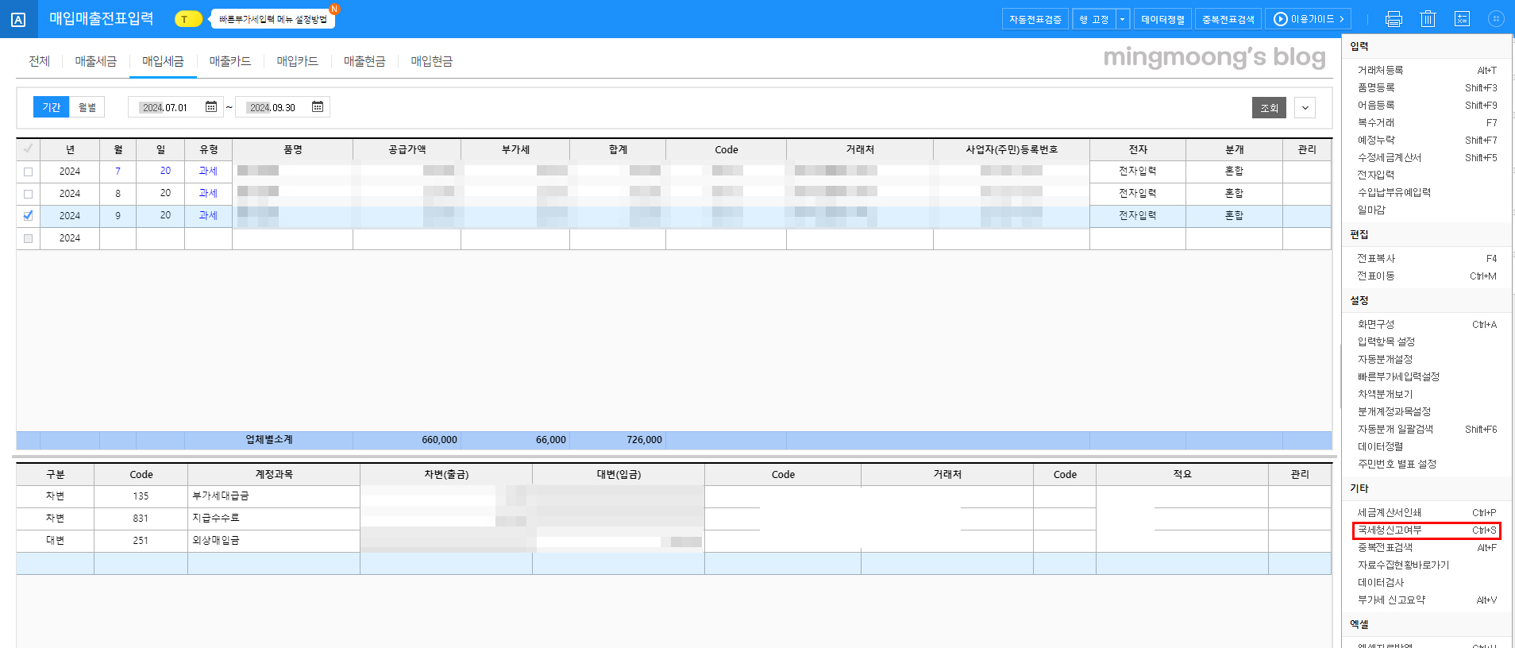This screenshot has width=1515, height=648.
Task: Select 주민번호 별표 설정 menu entry
Action: [x=1397, y=465]
